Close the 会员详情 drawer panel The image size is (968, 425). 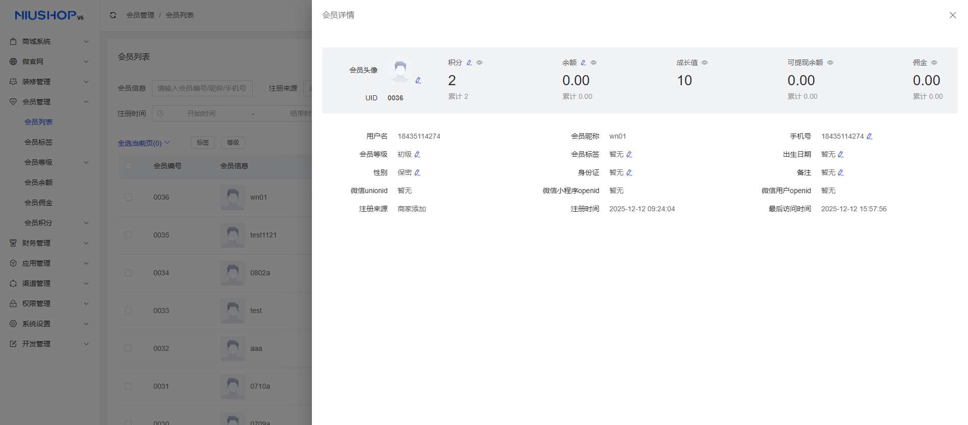952,15
